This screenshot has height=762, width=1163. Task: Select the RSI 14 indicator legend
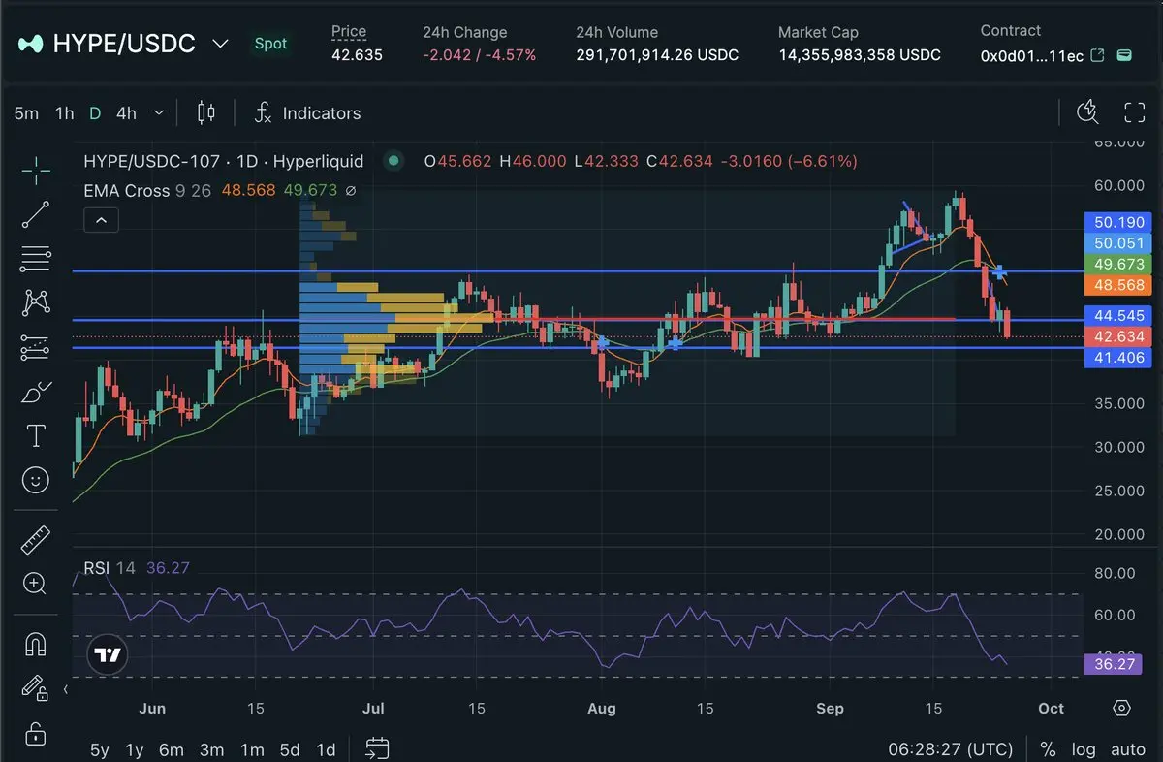(x=110, y=567)
